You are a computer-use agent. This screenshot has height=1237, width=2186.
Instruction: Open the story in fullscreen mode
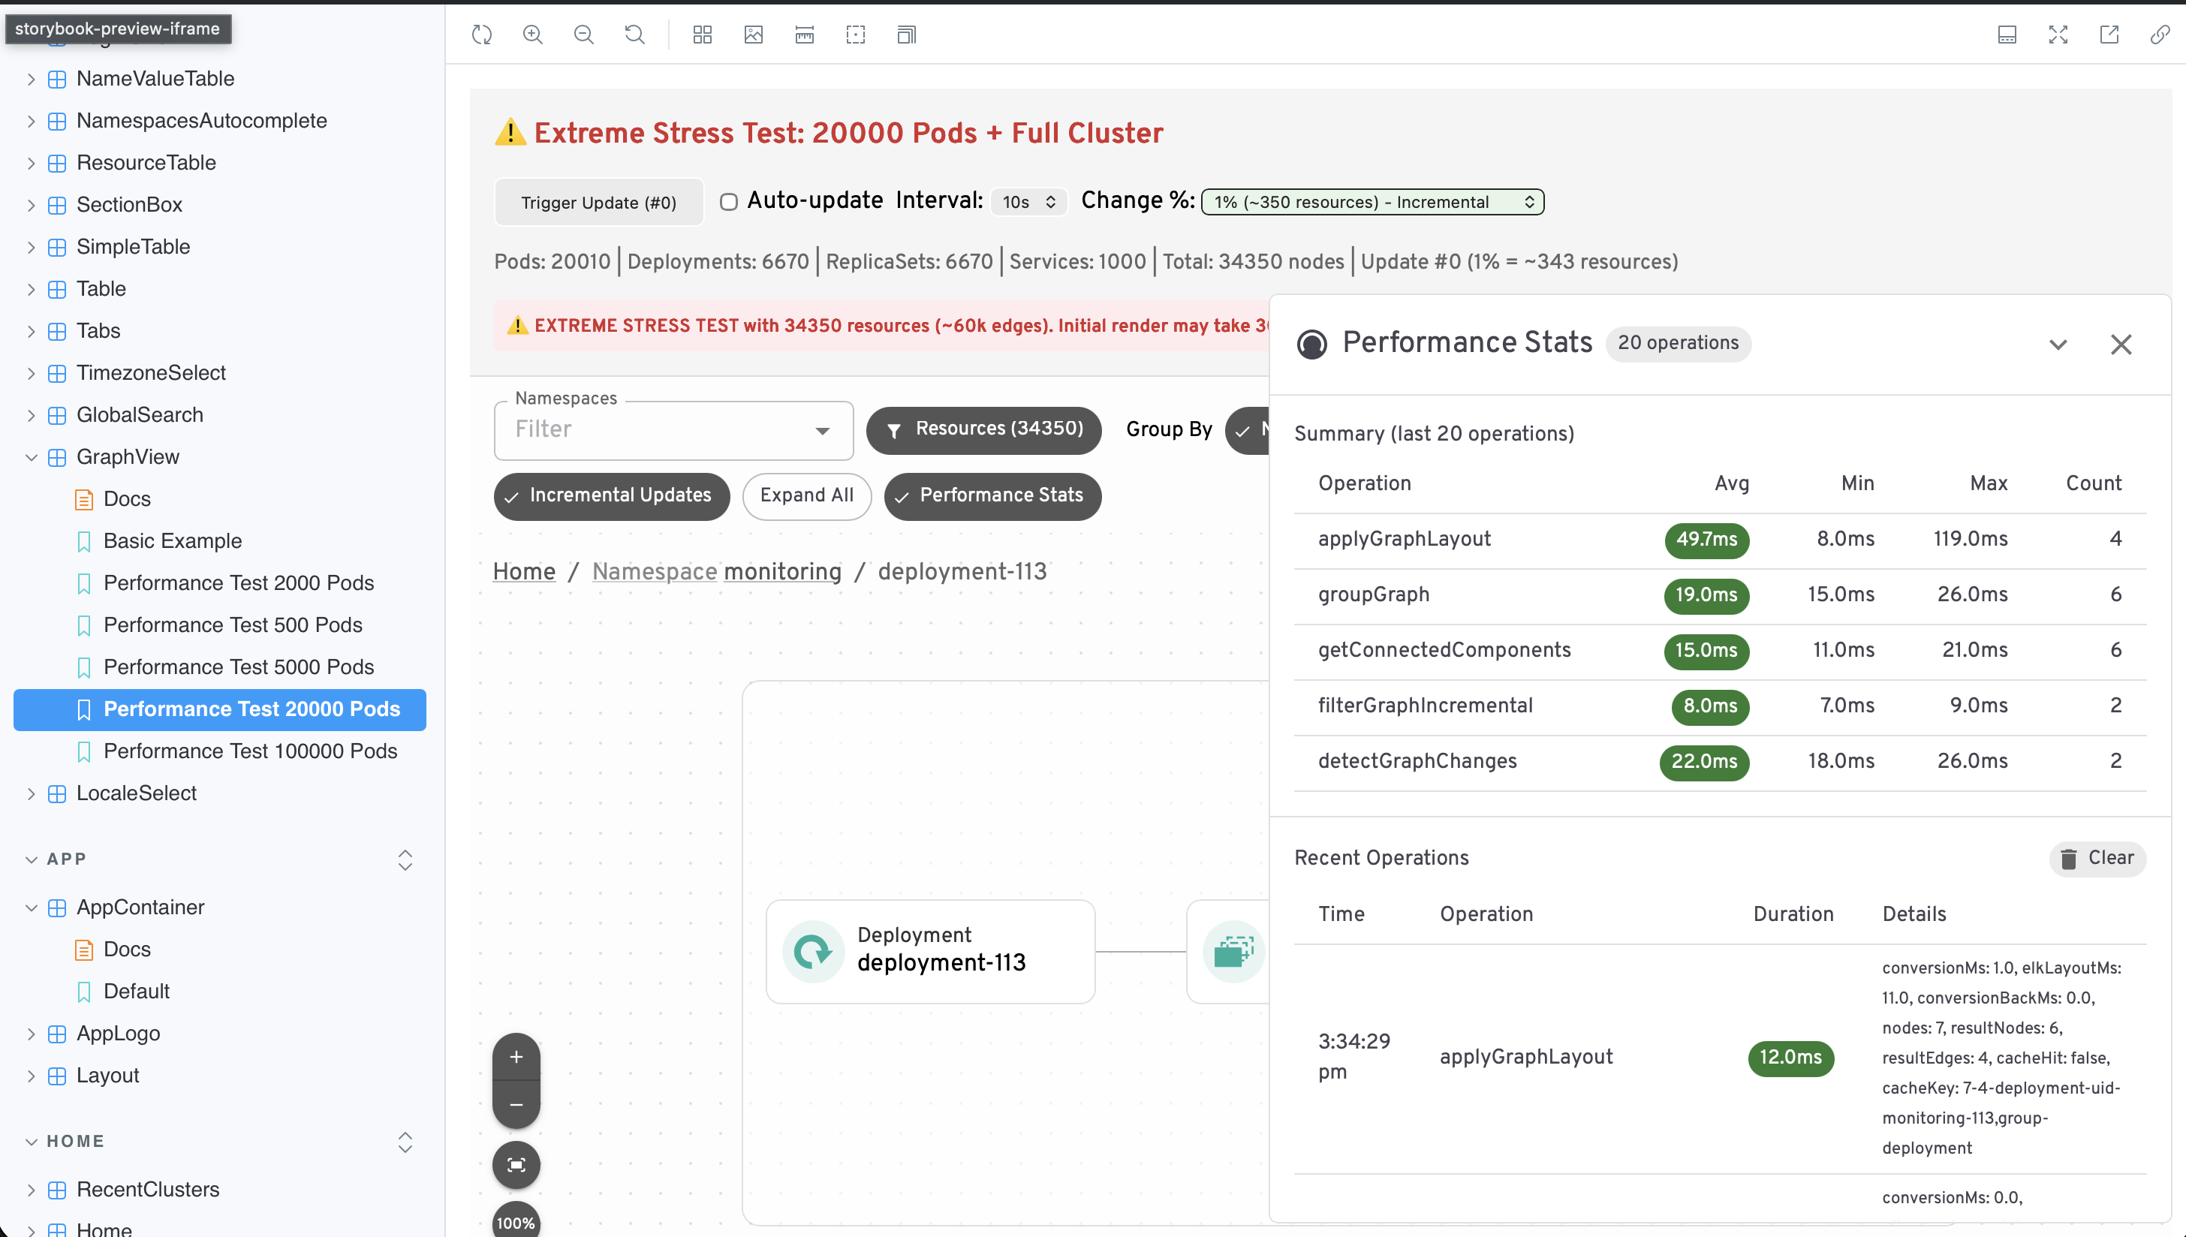pos(2058,35)
